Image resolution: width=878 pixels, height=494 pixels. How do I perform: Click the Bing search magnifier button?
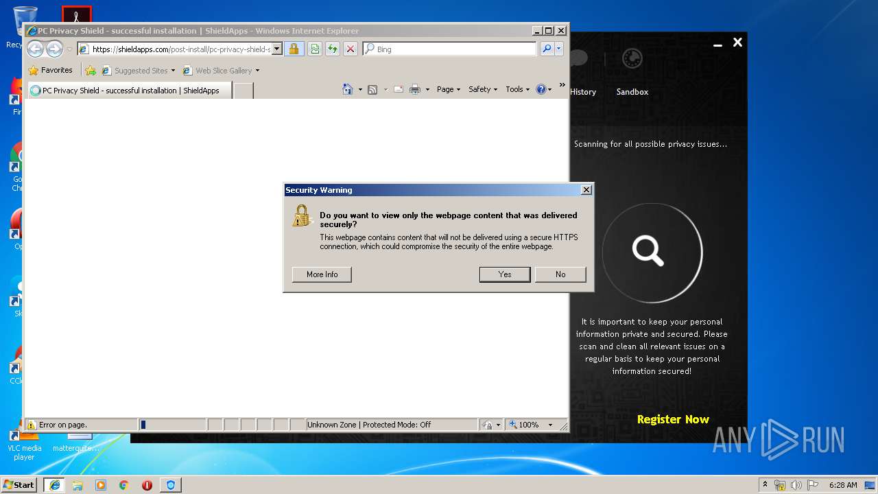coord(547,49)
